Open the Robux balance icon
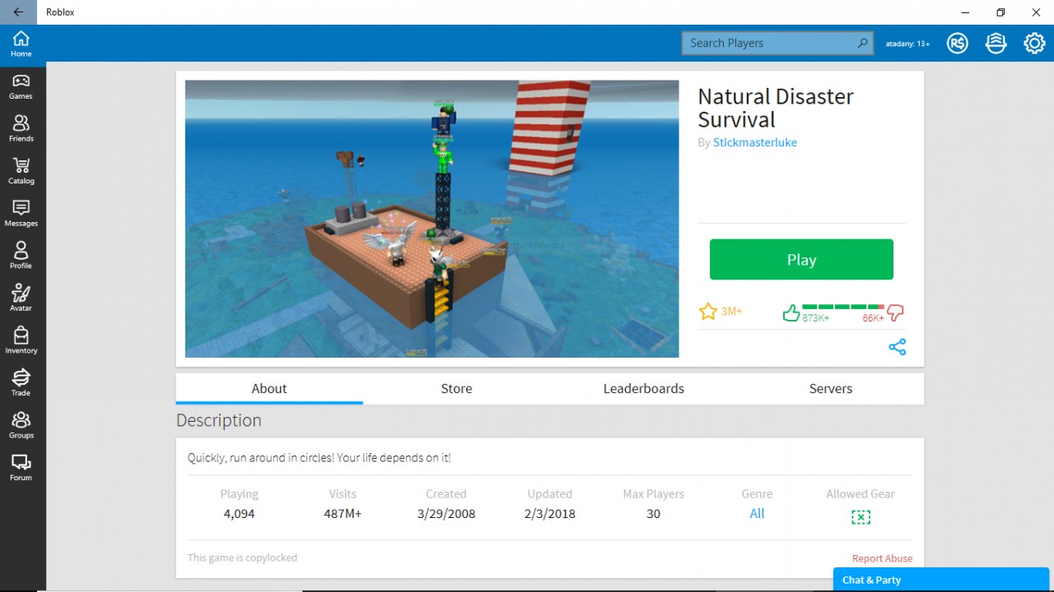 958,44
